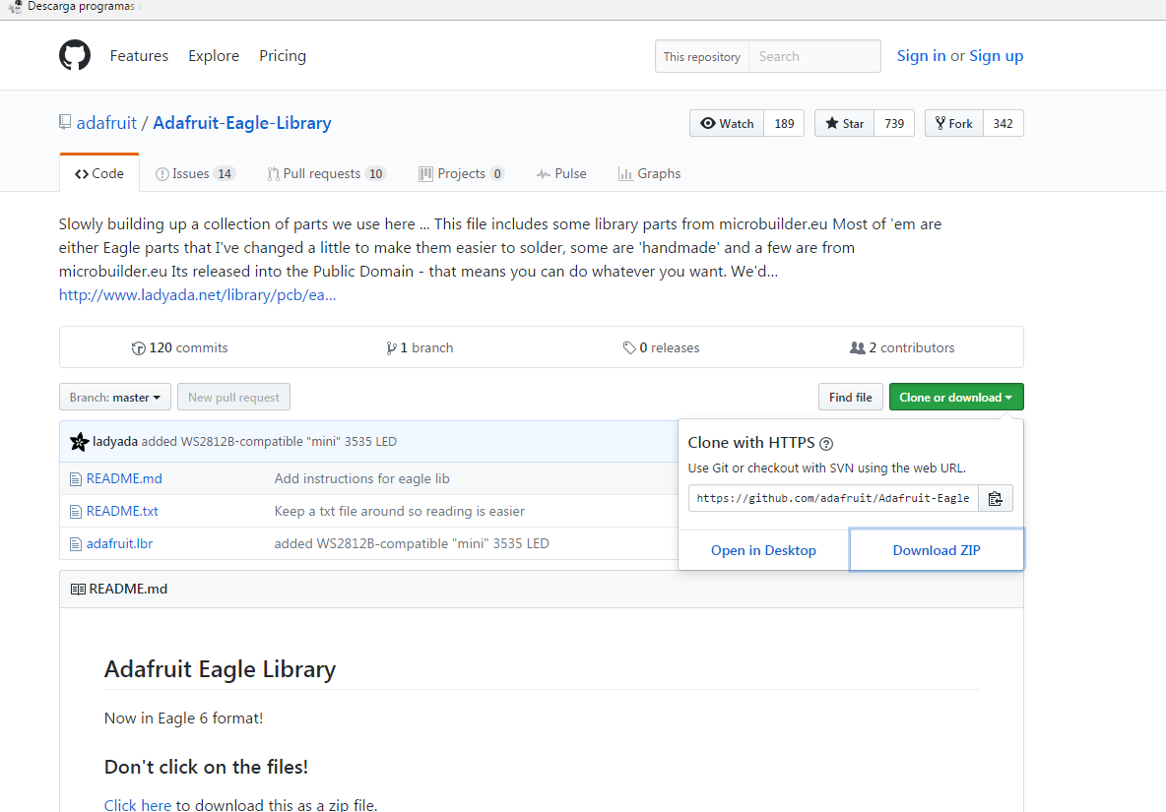Open the ladyada.net library URL
The height and width of the screenshot is (812, 1166).
coord(197,295)
